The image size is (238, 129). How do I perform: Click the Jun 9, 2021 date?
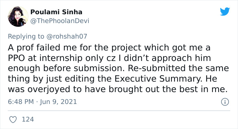[x=58, y=102]
